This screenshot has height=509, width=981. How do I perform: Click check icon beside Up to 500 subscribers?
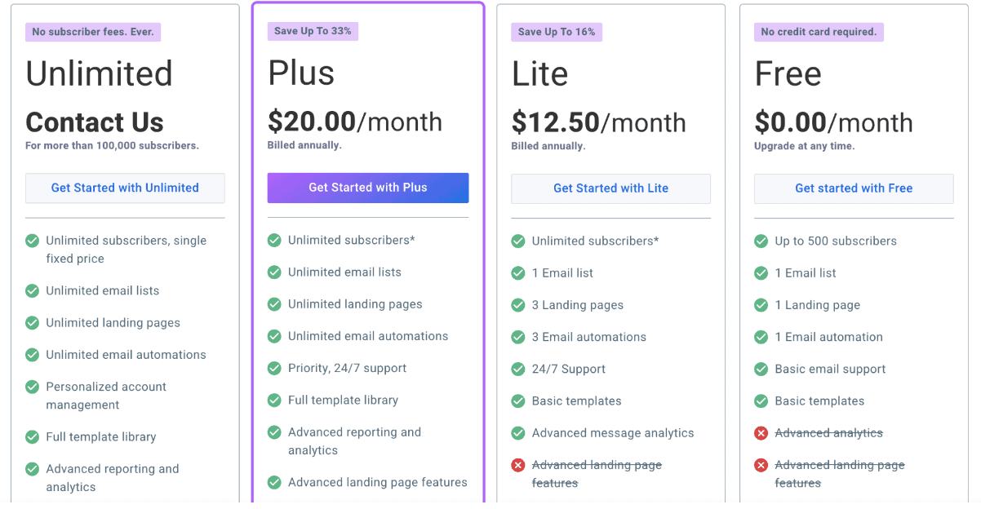761,241
